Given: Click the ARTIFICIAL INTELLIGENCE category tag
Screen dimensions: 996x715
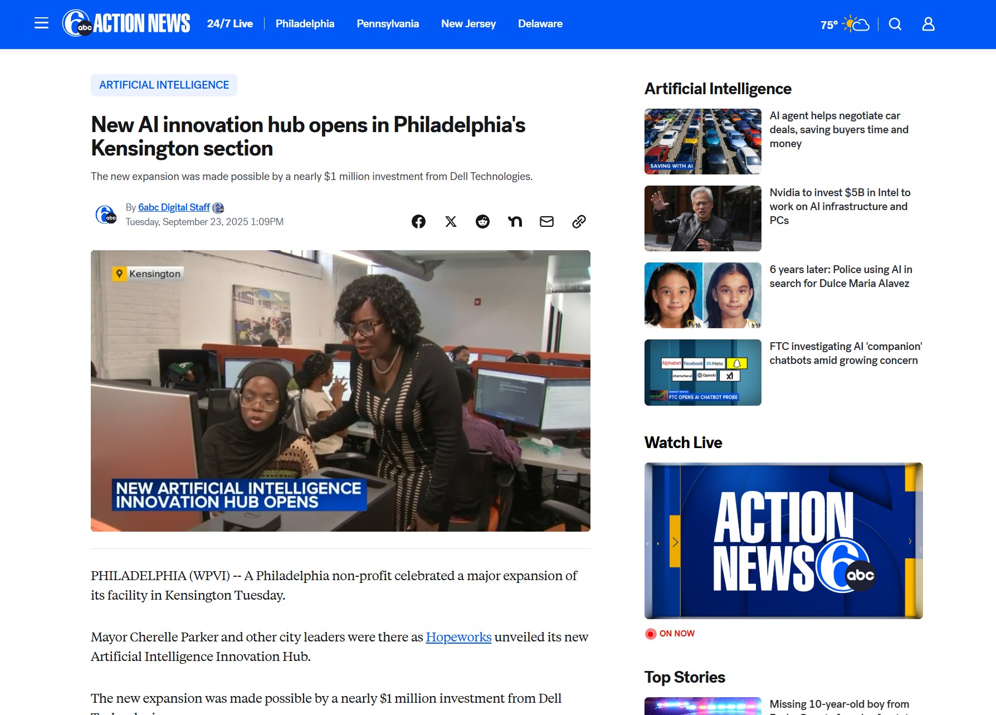Looking at the screenshot, I should coord(164,85).
